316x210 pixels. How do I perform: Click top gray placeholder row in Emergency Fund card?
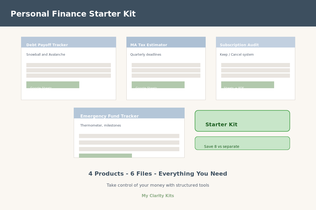click(129, 136)
